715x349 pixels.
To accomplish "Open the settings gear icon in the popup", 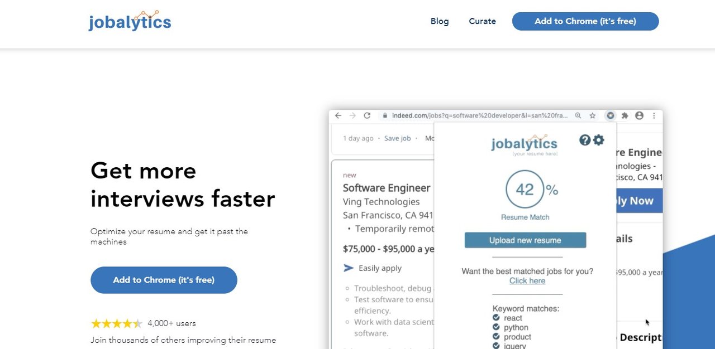I will coord(599,140).
